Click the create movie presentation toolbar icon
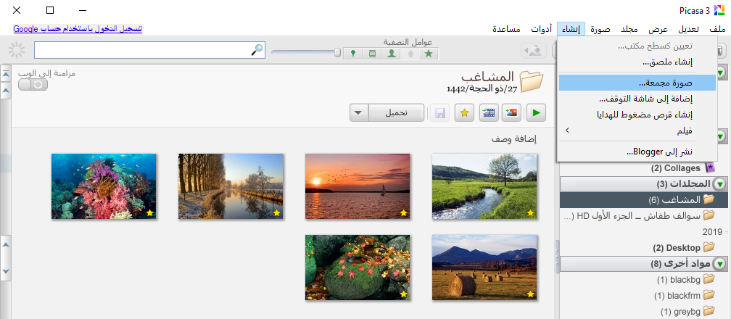731x319 pixels. click(x=489, y=112)
